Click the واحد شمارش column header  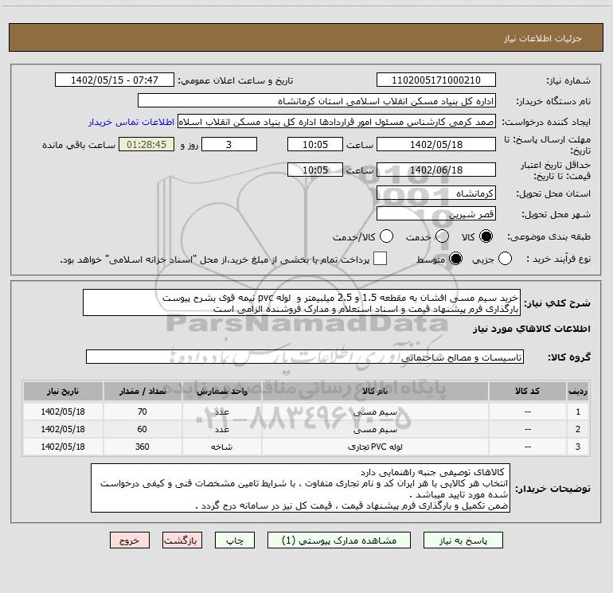click(222, 392)
